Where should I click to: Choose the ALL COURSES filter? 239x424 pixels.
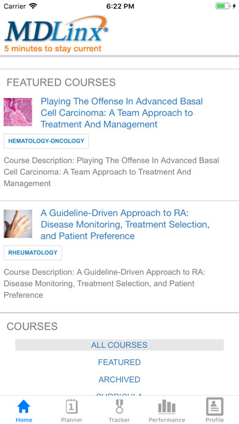(120, 345)
